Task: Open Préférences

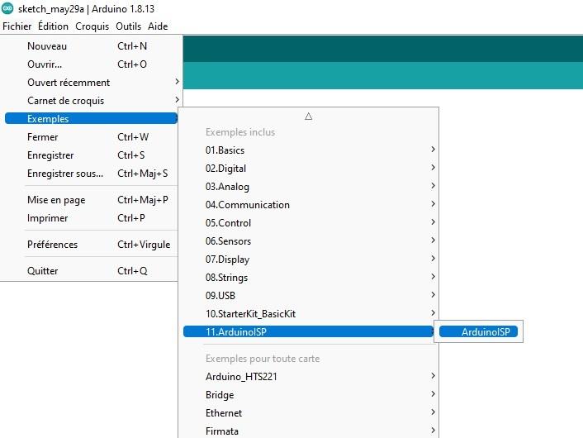Action: [91, 245]
